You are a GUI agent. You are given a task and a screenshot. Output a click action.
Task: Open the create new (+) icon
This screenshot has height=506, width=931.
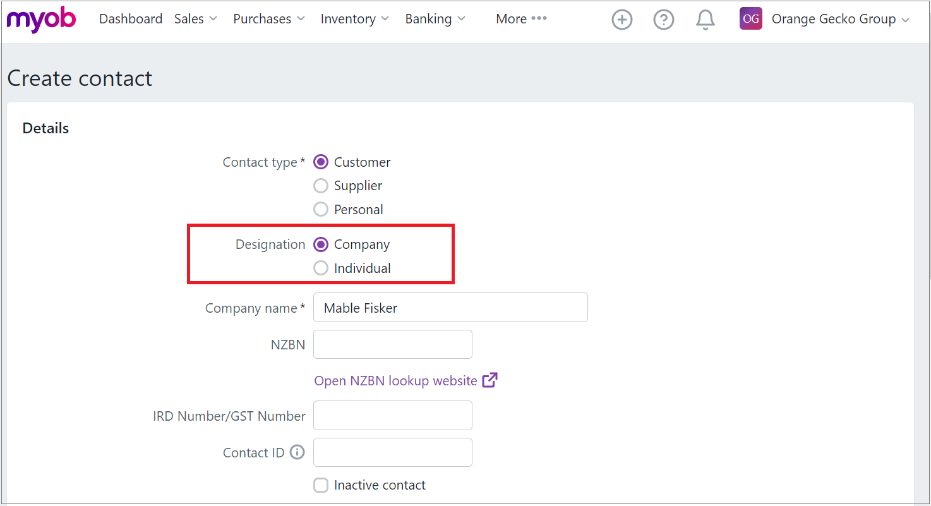pyautogui.click(x=622, y=20)
